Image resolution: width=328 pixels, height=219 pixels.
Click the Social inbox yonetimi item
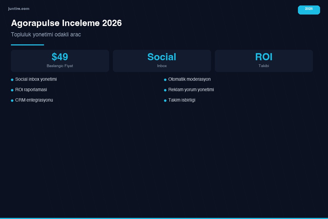click(36, 79)
